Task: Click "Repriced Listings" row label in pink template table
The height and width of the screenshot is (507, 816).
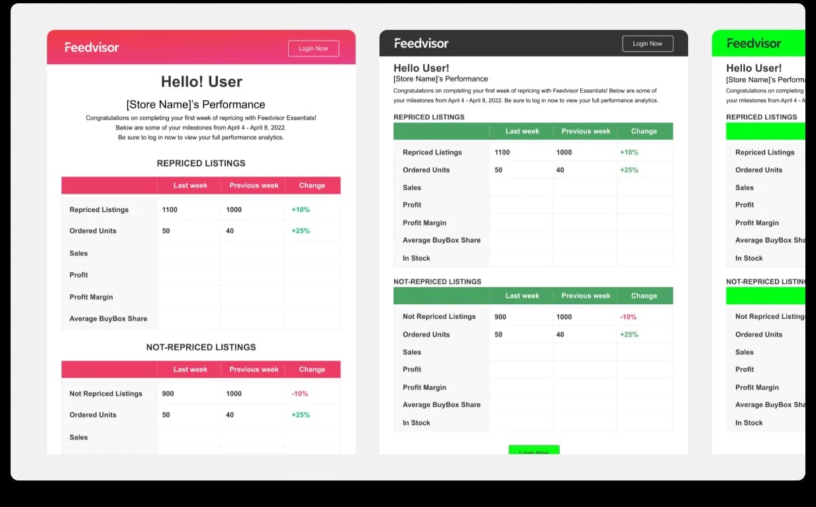Action: pyautogui.click(x=99, y=209)
